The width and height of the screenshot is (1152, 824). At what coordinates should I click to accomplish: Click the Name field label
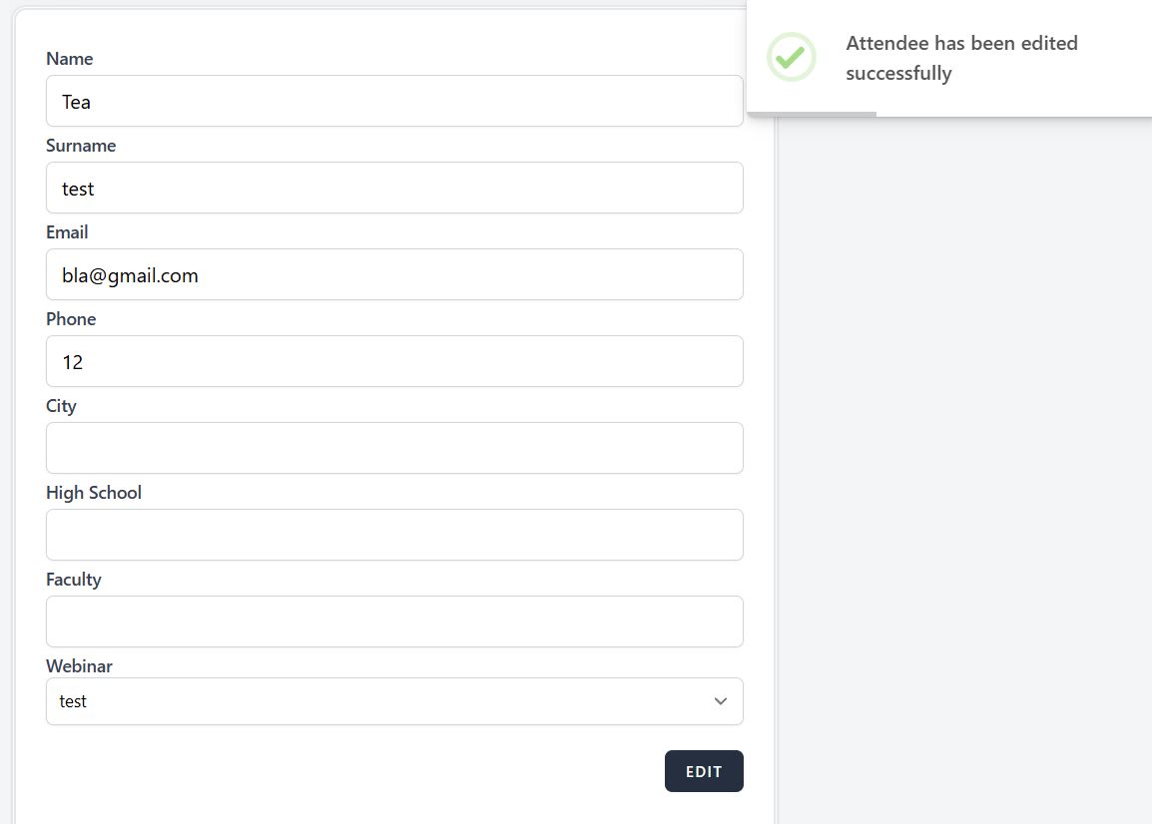tap(70, 59)
